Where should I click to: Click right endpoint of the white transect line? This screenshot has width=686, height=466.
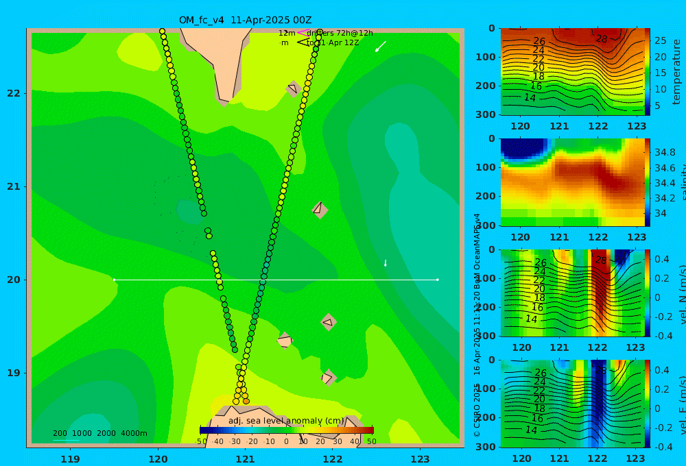pyautogui.click(x=438, y=280)
